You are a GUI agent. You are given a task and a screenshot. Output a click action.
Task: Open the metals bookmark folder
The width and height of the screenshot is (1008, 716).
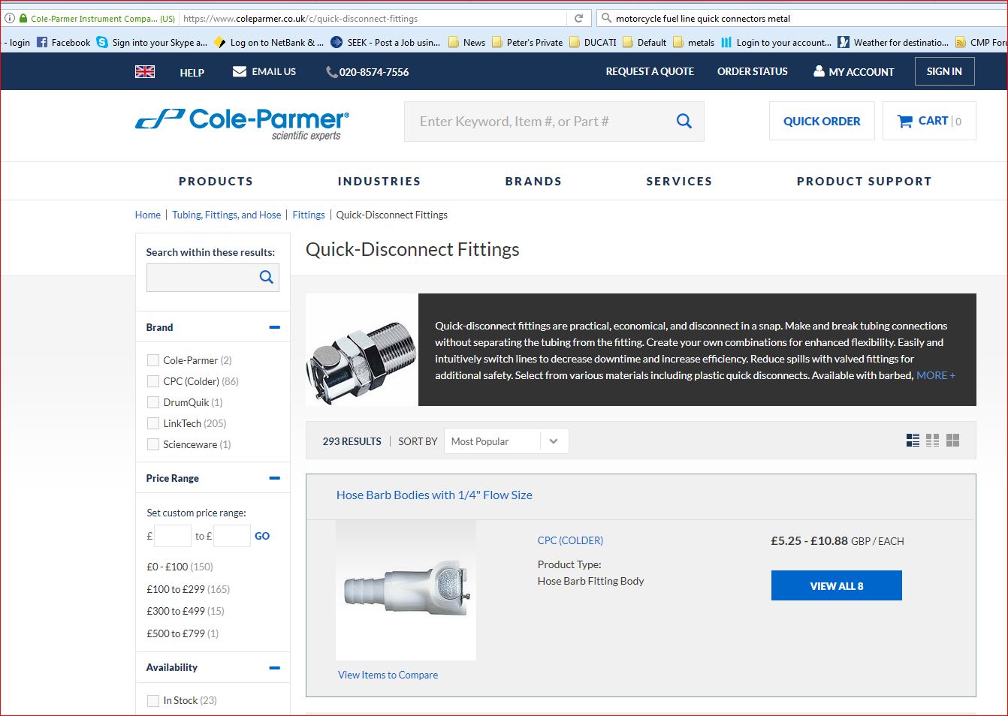693,42
